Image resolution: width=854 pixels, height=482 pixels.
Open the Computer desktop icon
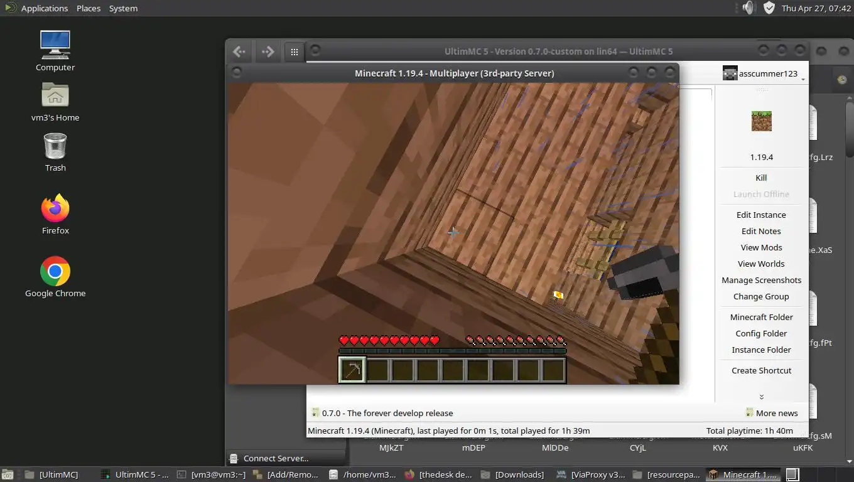(55, 45)
